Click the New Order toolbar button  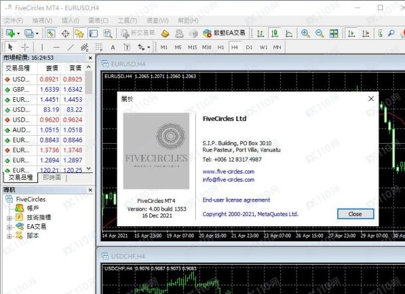(x=137, y=33)
